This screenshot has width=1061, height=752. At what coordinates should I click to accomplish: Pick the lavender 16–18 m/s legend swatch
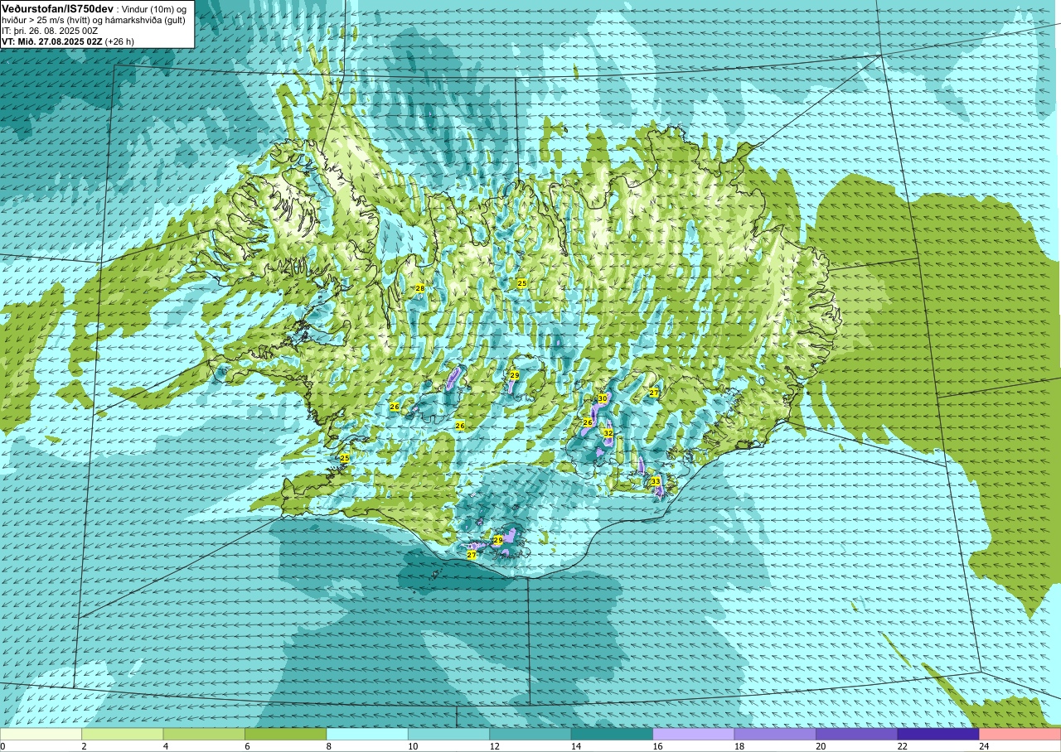(x=694, y=734)
